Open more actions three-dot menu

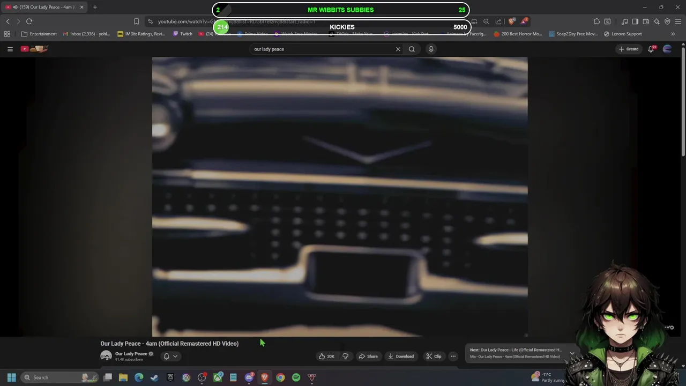coord(453,356)
